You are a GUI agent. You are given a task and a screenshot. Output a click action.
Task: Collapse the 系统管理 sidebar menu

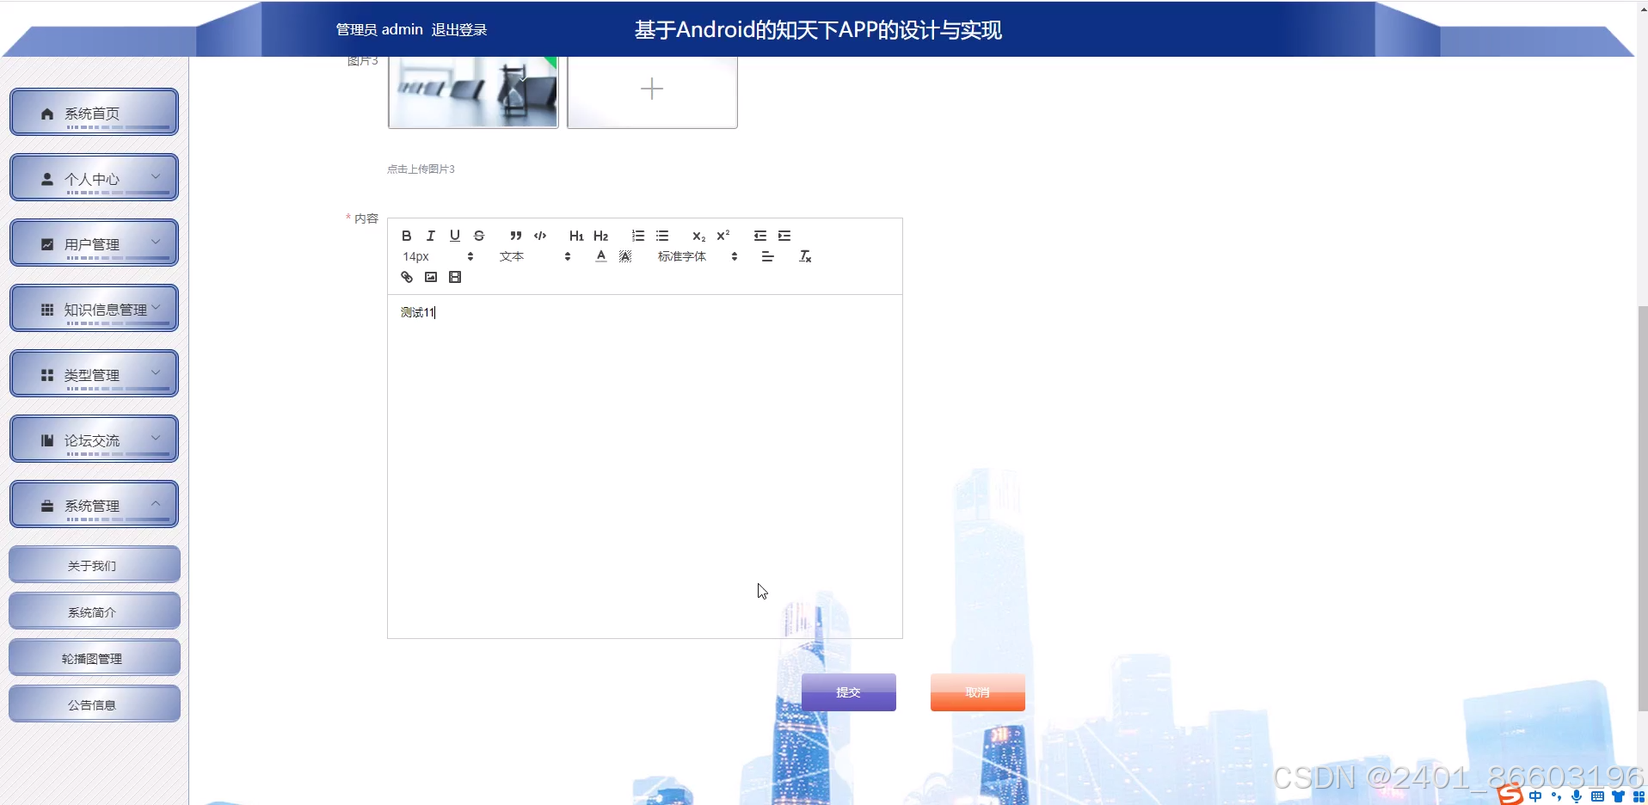click(95, 505)
